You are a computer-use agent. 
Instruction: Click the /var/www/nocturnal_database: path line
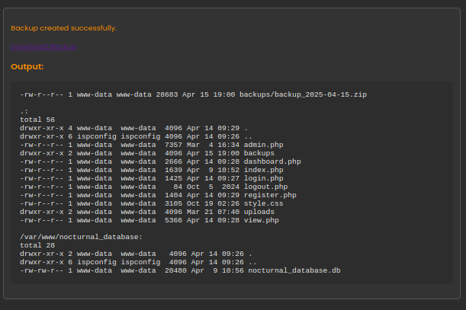point(81,237)
